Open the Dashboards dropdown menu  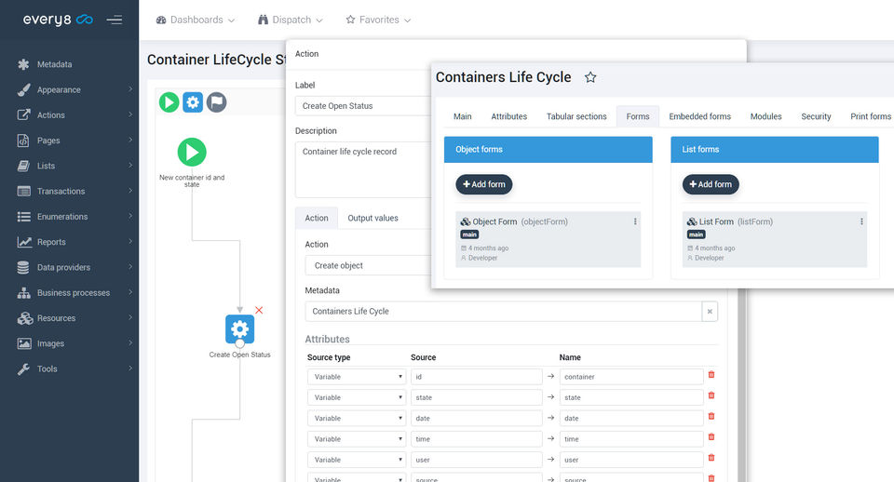[195, 20]
